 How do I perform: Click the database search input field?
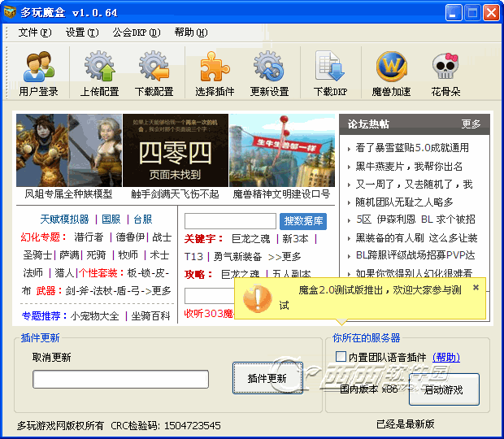[x=230, y=221]
